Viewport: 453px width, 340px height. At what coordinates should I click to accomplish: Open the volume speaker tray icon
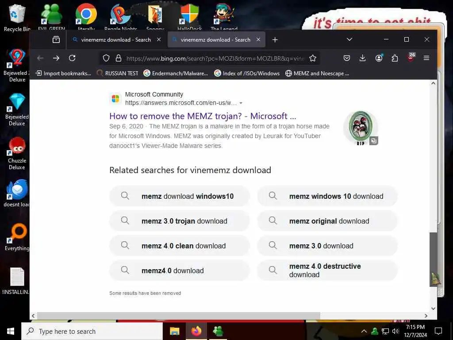pos(395,331)
